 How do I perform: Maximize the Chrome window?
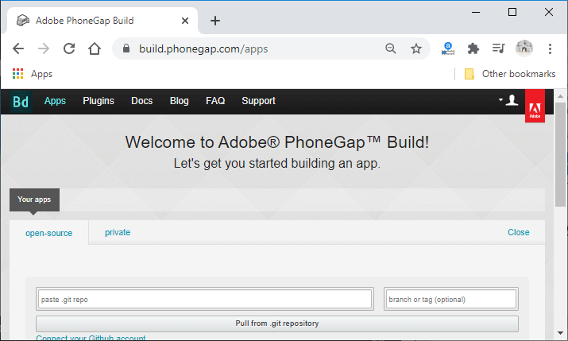pyautogui.click(x=512, y=13)
